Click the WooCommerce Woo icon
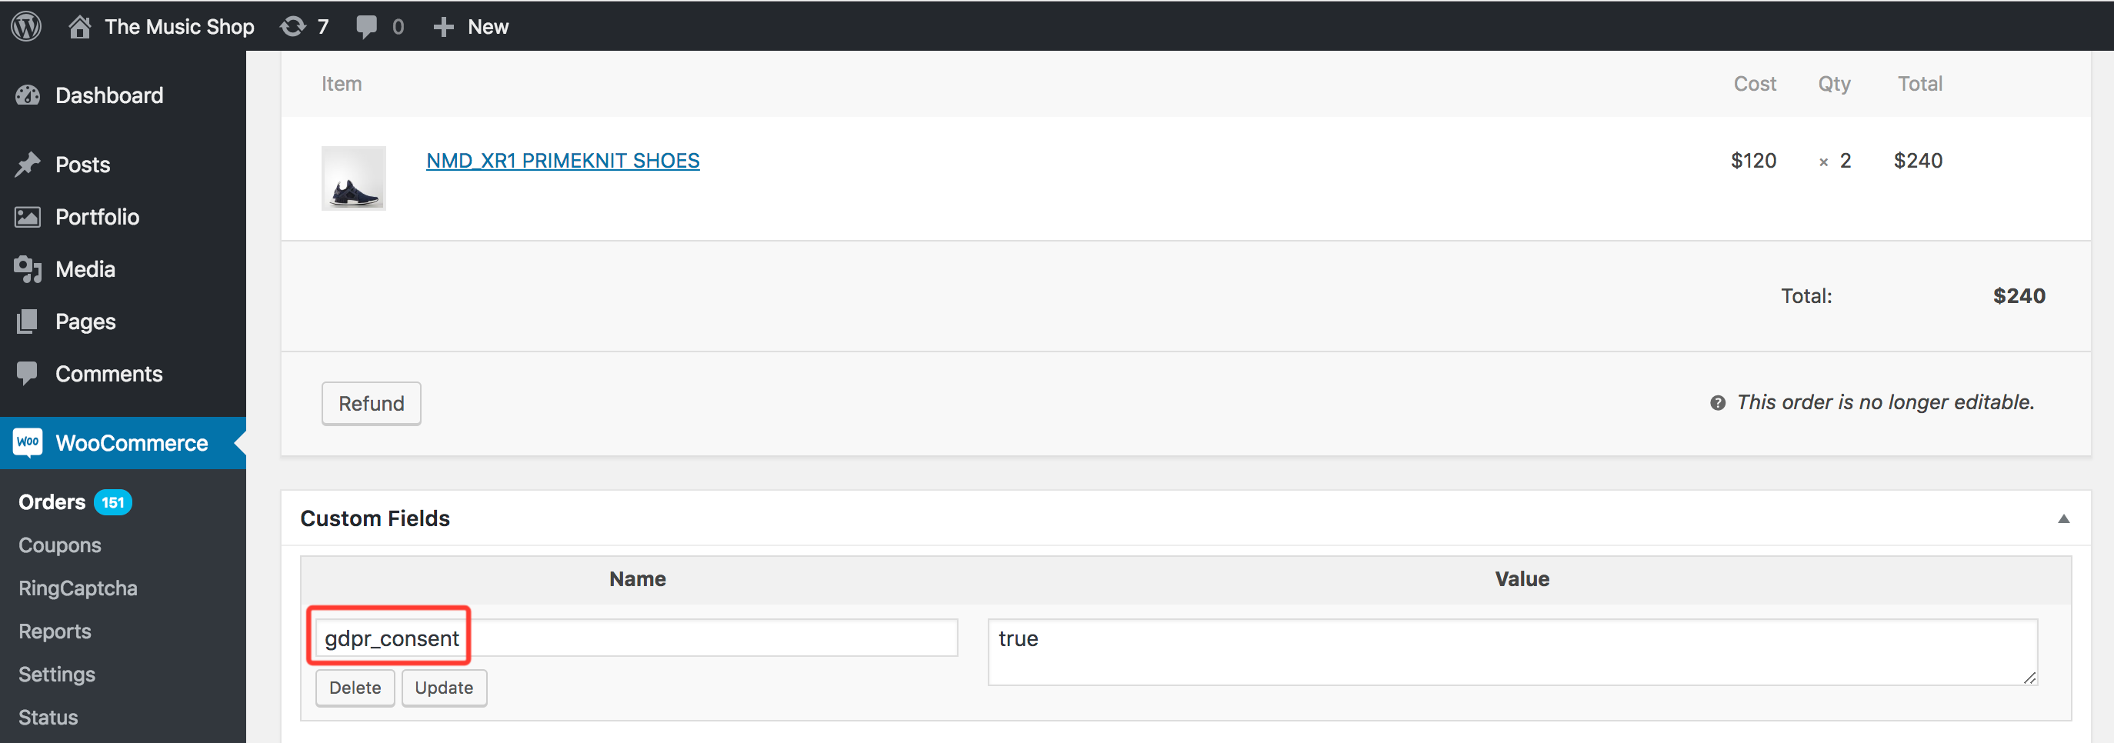This screenshot has width=2114, height=743. pyautogui.click(x=28, y=442)
